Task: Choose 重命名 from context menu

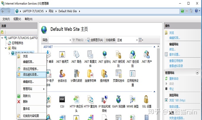Action: pos(31,109)
